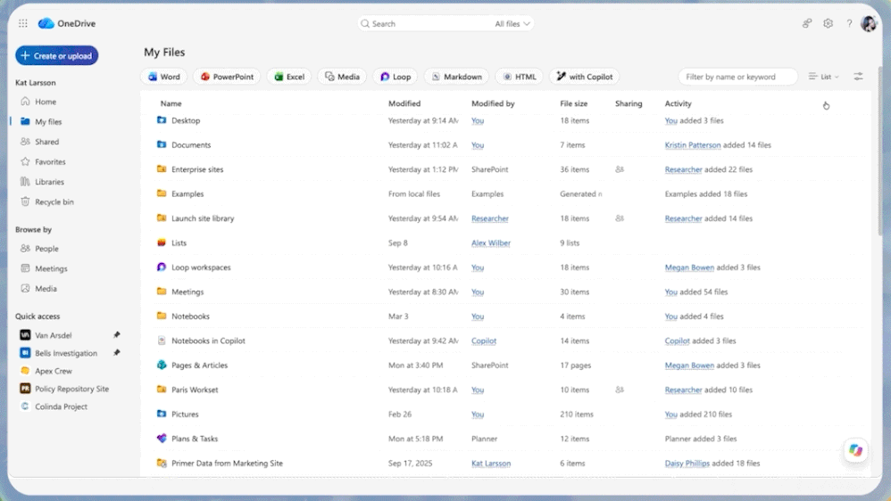The image size is (891, 501).
Task: Click the search magnifier icon
Action: pos(365,23)
